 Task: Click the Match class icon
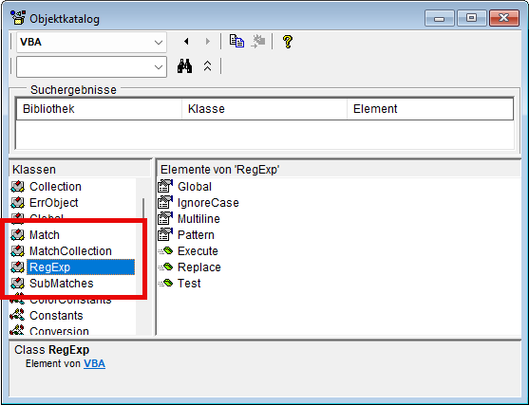click(17, 235)
